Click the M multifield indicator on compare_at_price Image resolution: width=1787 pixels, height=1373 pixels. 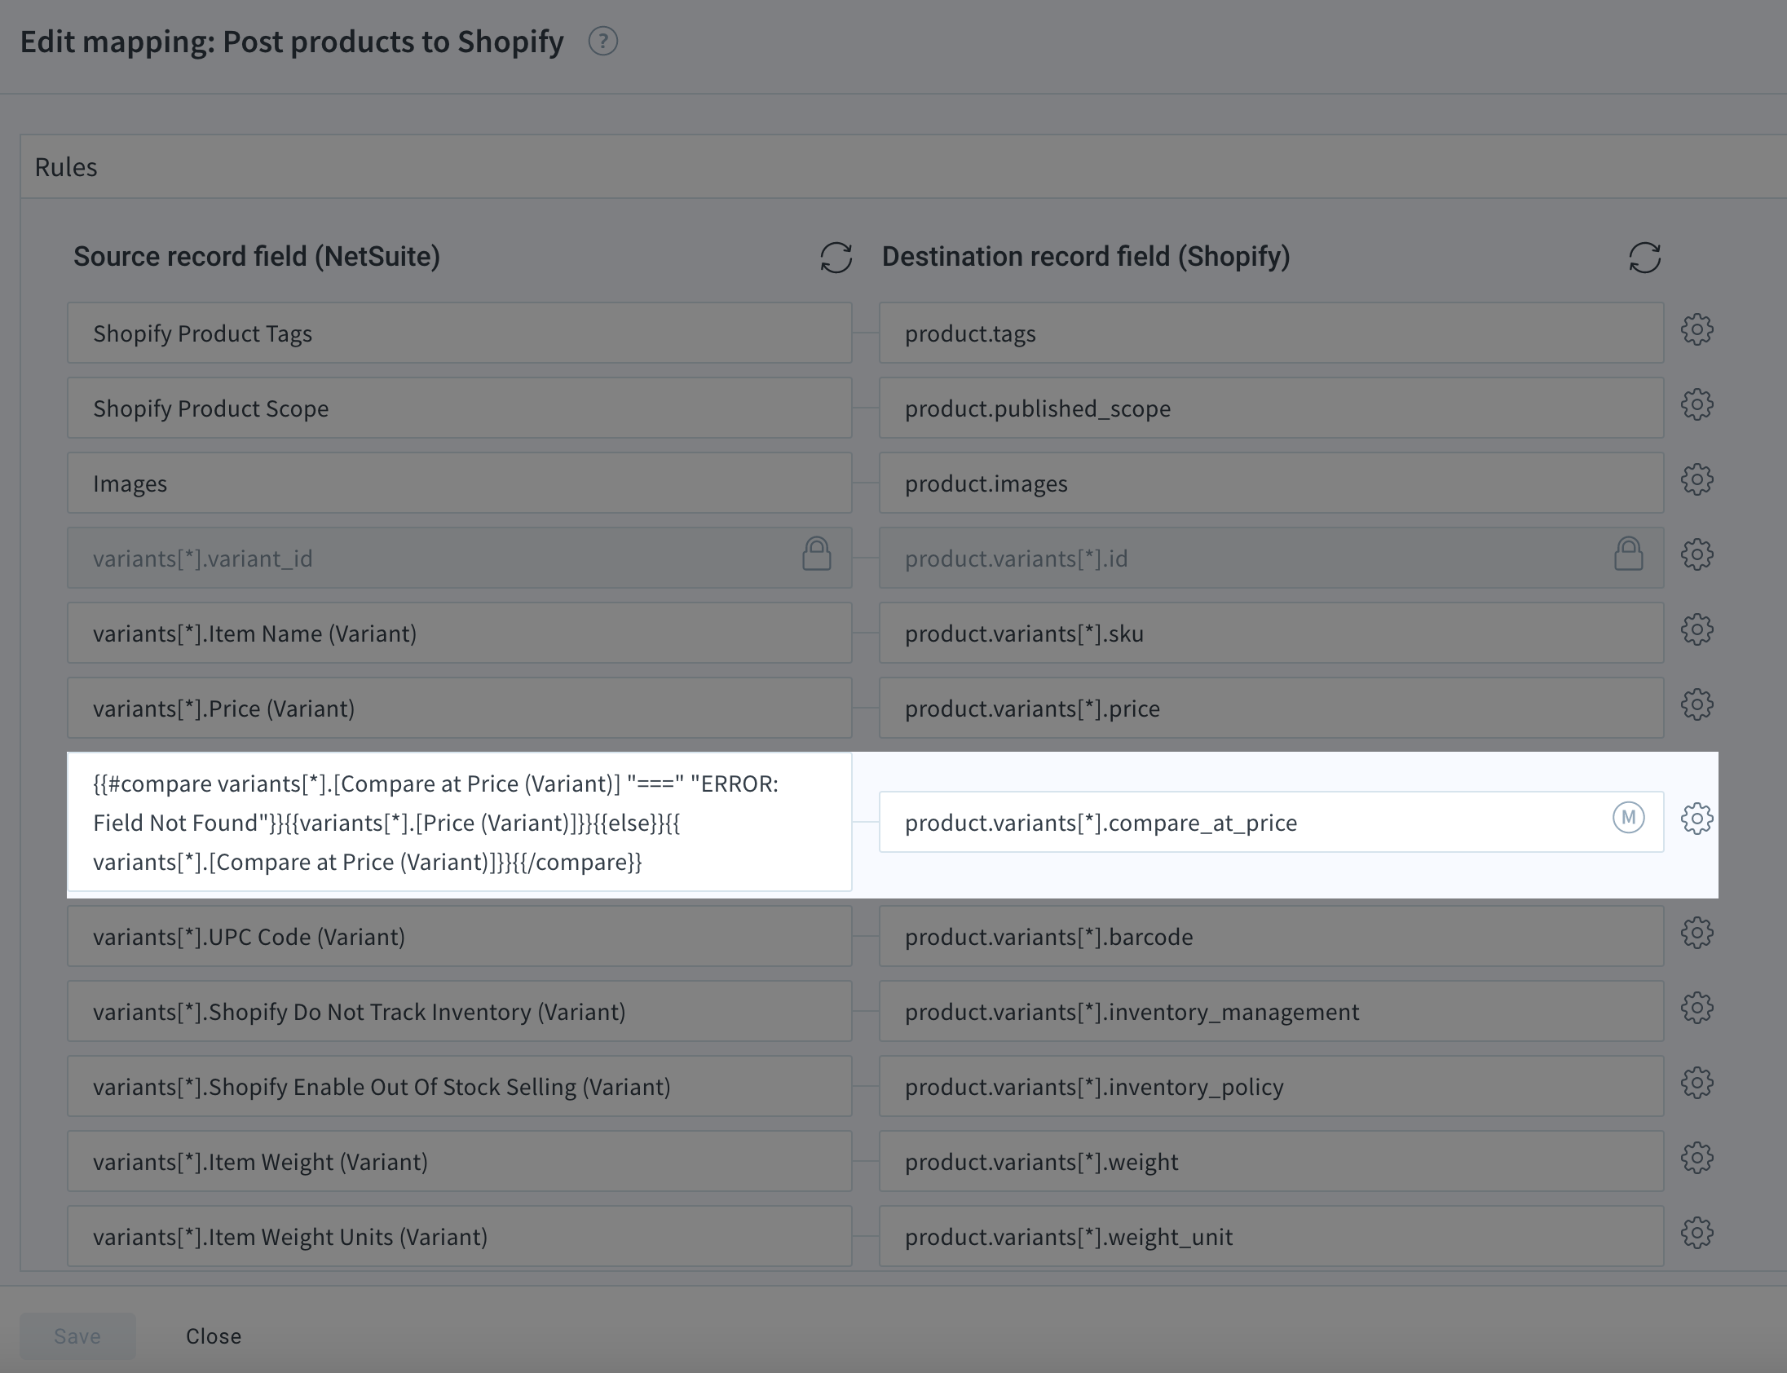(x=1628, y=818)
